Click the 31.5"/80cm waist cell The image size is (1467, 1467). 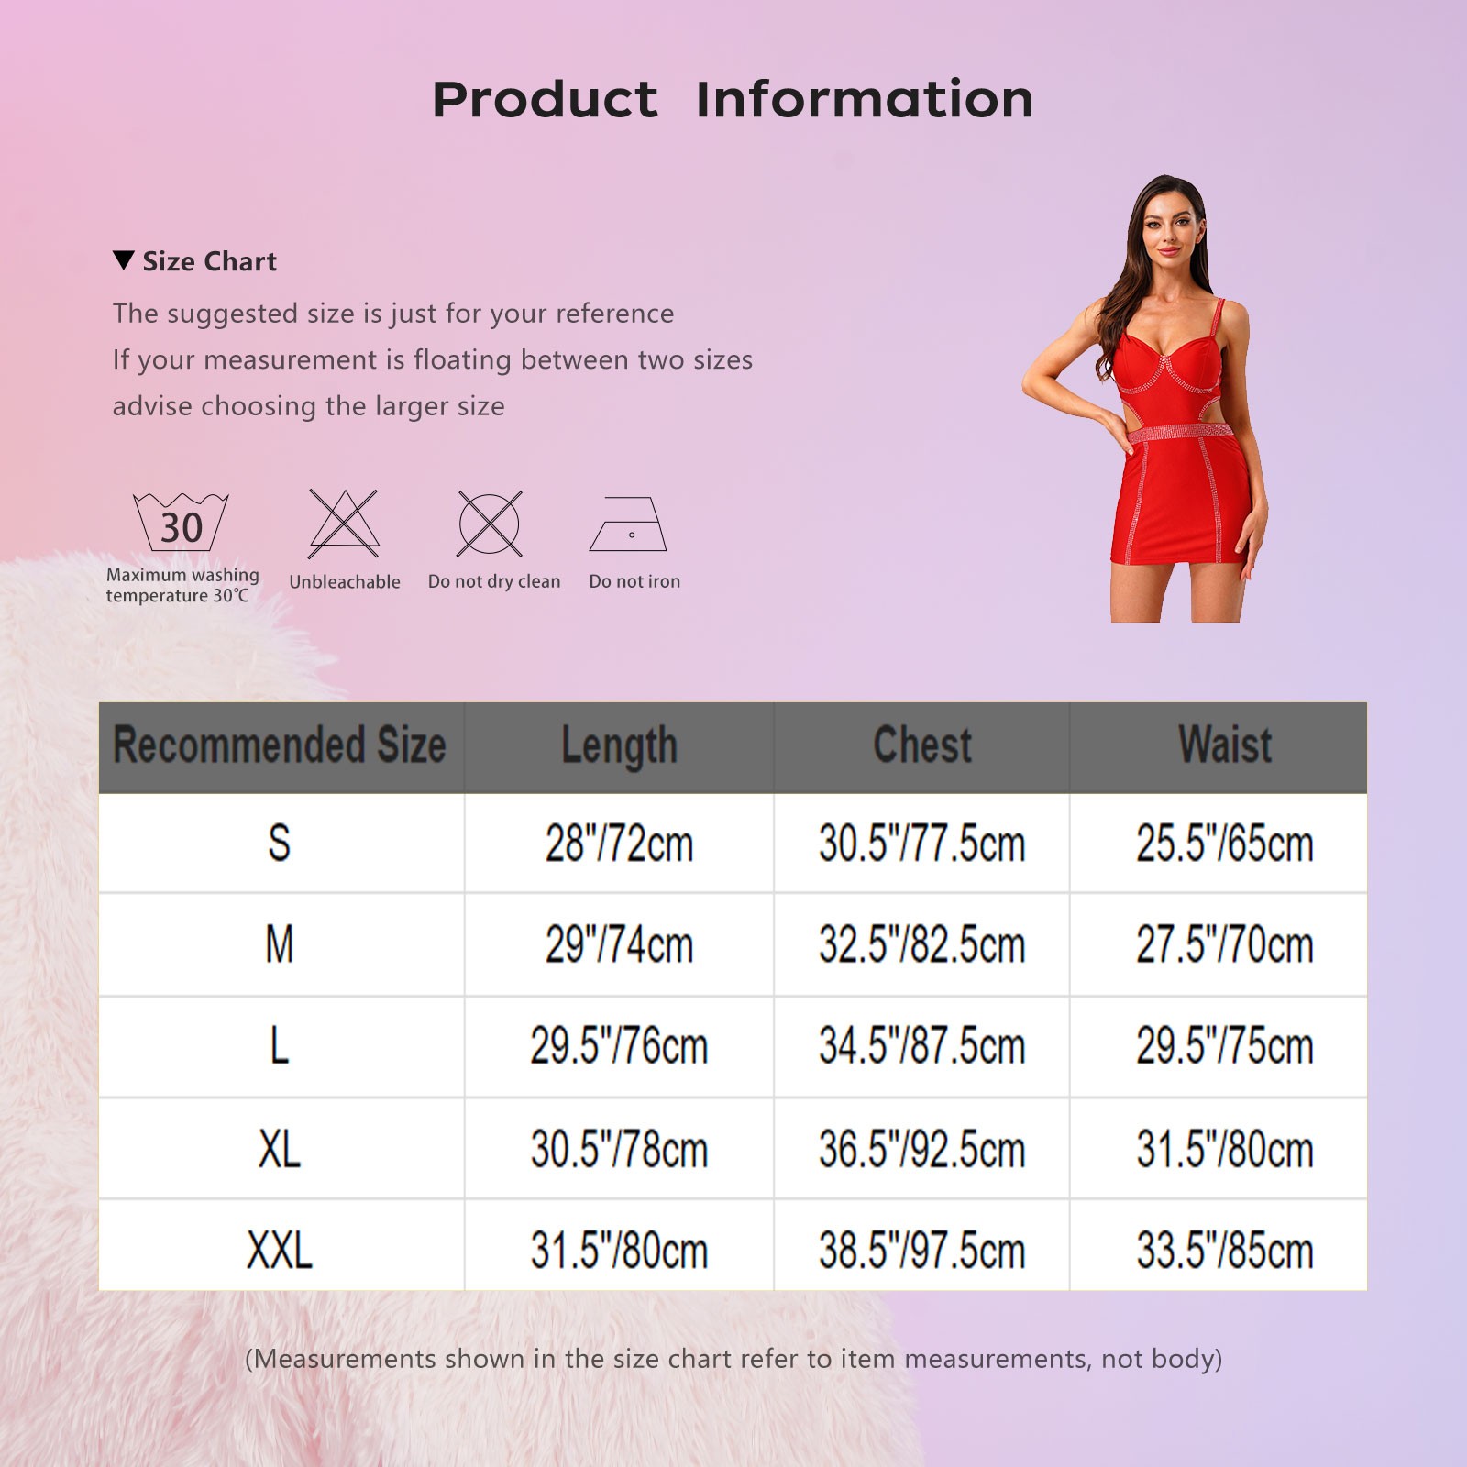1219,1148
